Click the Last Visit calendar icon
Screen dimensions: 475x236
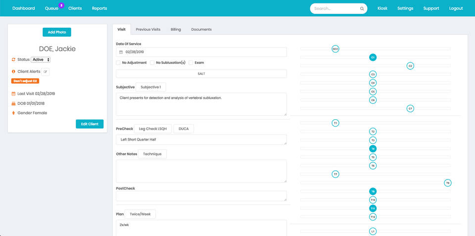point(13,94)
